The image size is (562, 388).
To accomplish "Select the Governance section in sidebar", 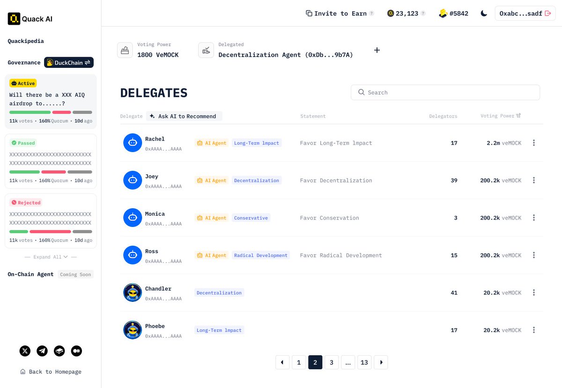I will 23,62.
